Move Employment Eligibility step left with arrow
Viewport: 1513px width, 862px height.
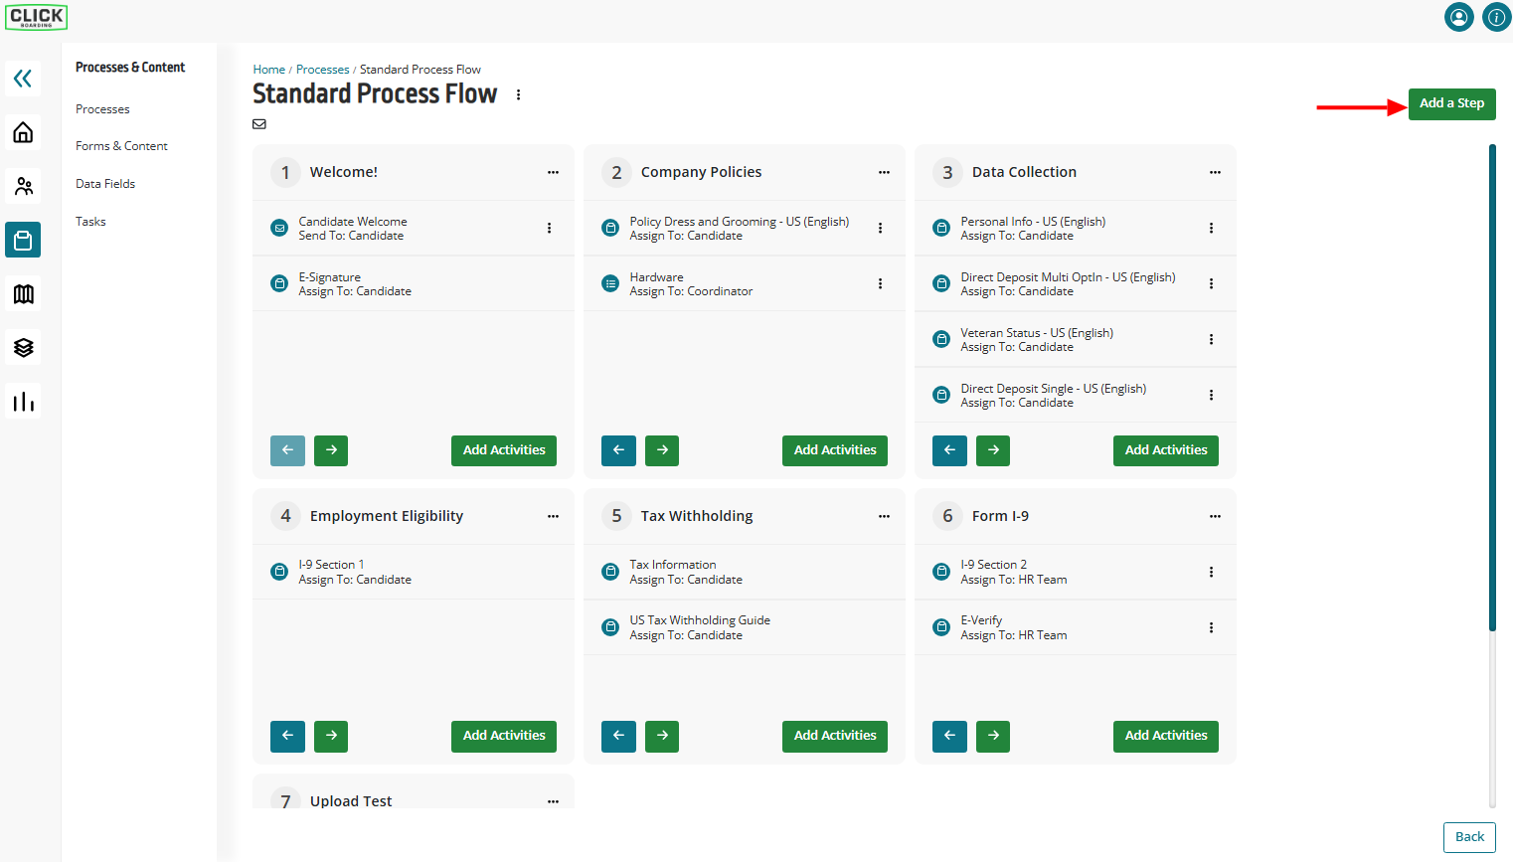pos(287,736)
